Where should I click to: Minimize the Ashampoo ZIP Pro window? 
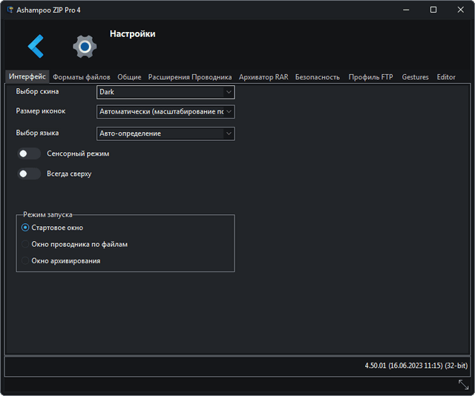tap(406, 10)
